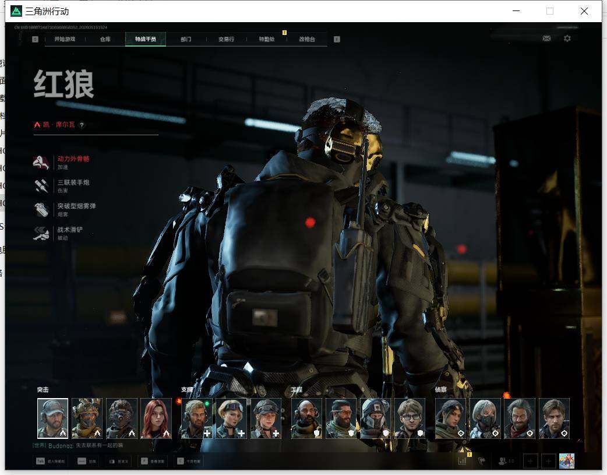Viewport: 607px width, 475px height.
Task: Select the second 突击 operator with tan helmet
Action: (87, 418)
